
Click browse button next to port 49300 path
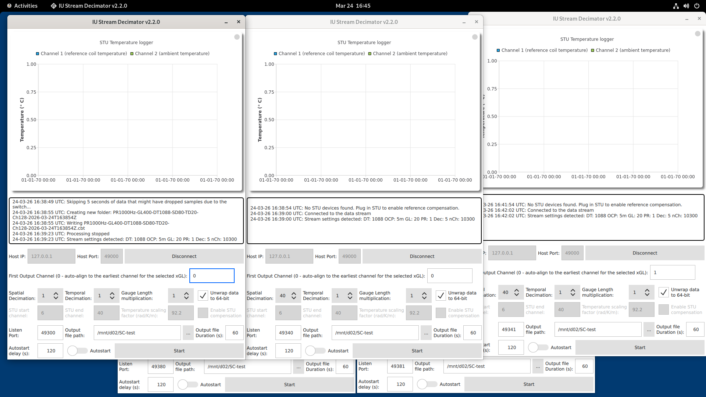pos(188,333)
